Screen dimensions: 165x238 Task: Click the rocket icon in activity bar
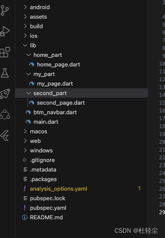coord(5,94)
